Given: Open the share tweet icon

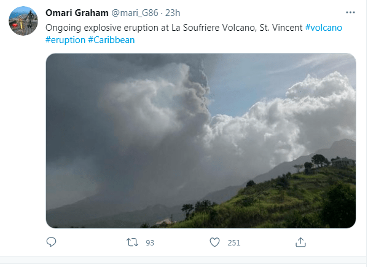Looking at the screenshot, I should [300, 242].
